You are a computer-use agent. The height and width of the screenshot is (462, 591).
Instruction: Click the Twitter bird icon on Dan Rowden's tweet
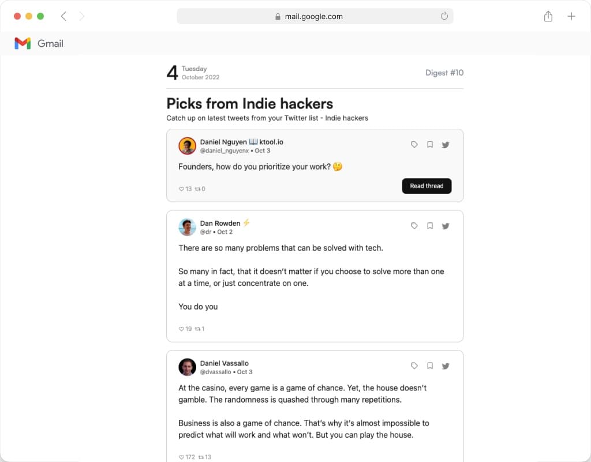[x=446, y=226]
